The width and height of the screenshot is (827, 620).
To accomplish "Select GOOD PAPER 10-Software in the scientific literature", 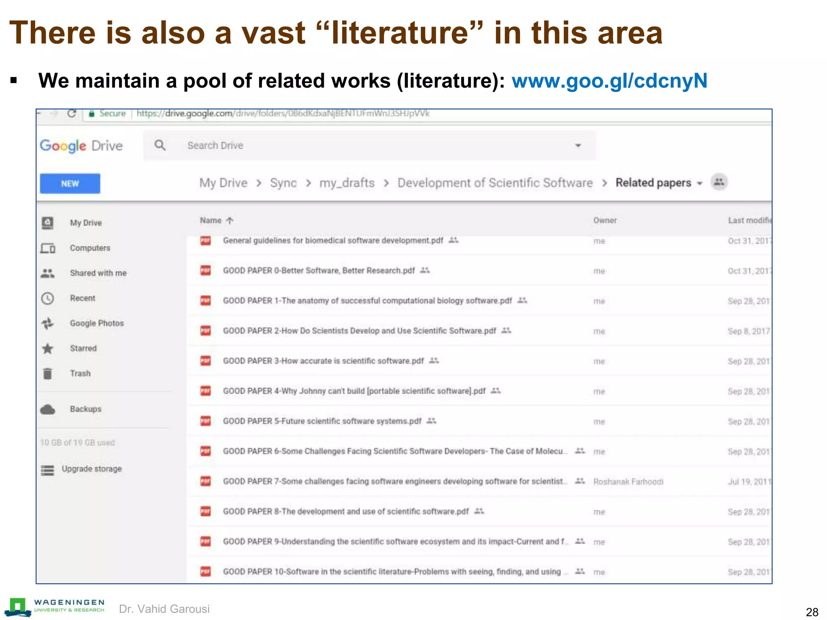I will (395, 572).
